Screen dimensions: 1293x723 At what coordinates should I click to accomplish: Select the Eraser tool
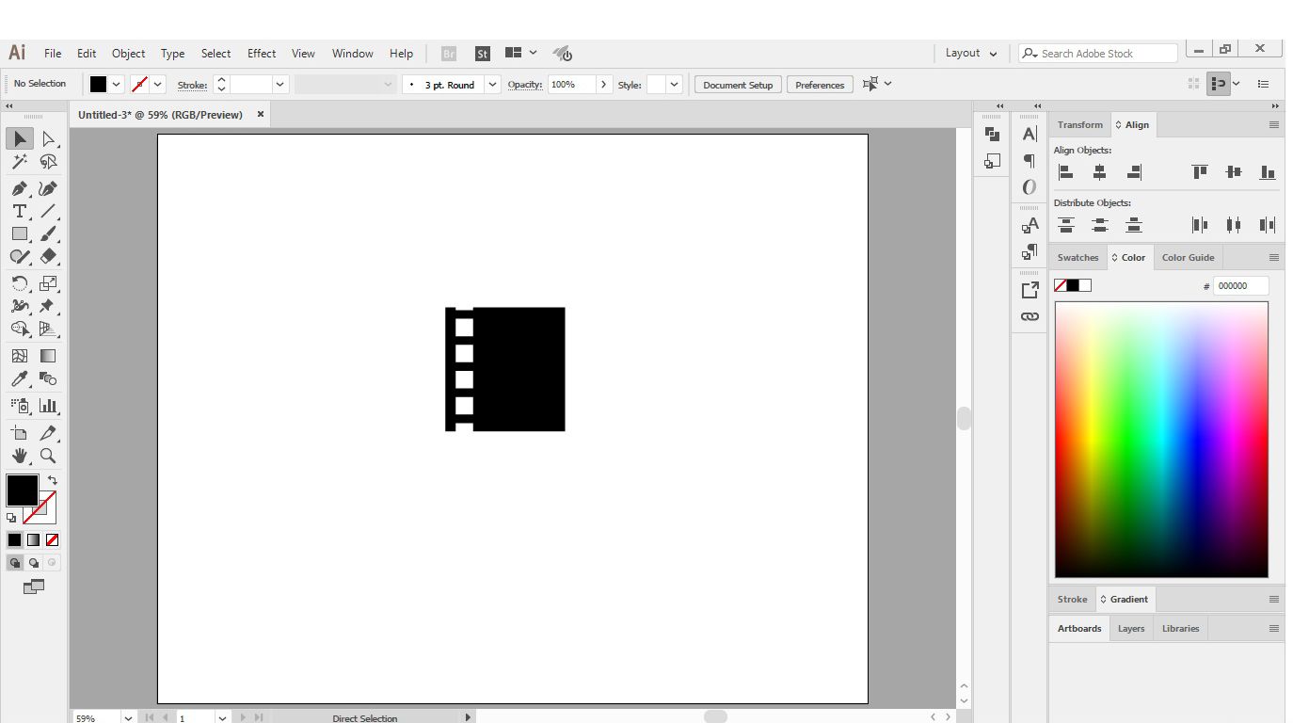pos(48,256)
